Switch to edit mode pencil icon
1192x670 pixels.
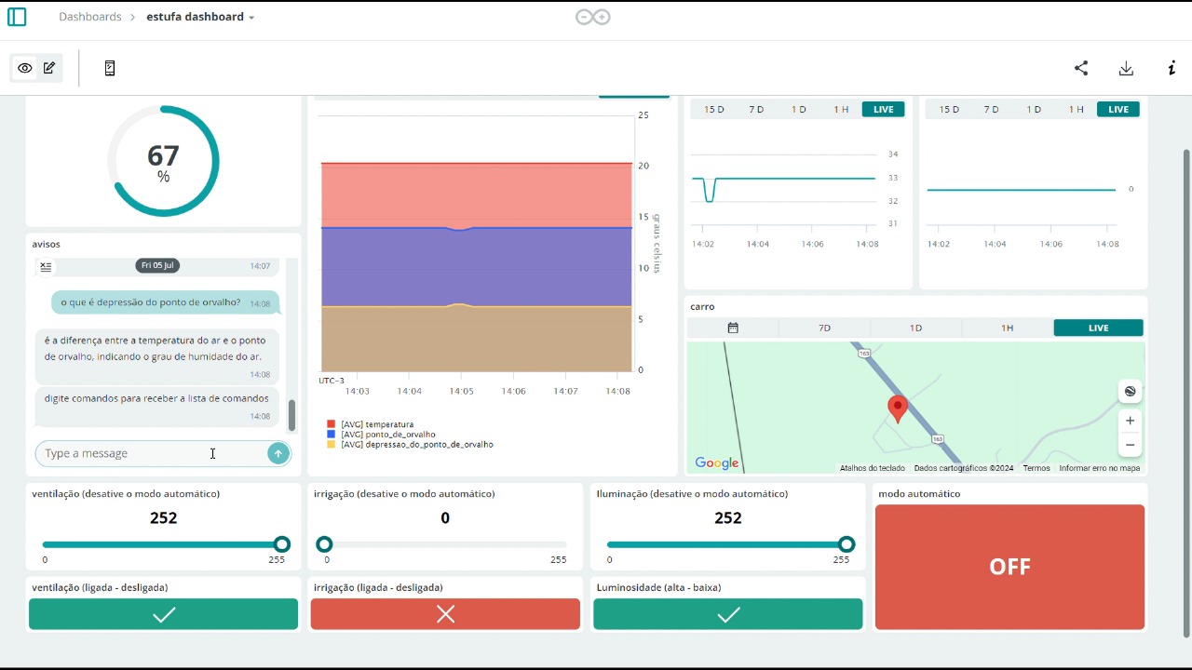[49, 68]
